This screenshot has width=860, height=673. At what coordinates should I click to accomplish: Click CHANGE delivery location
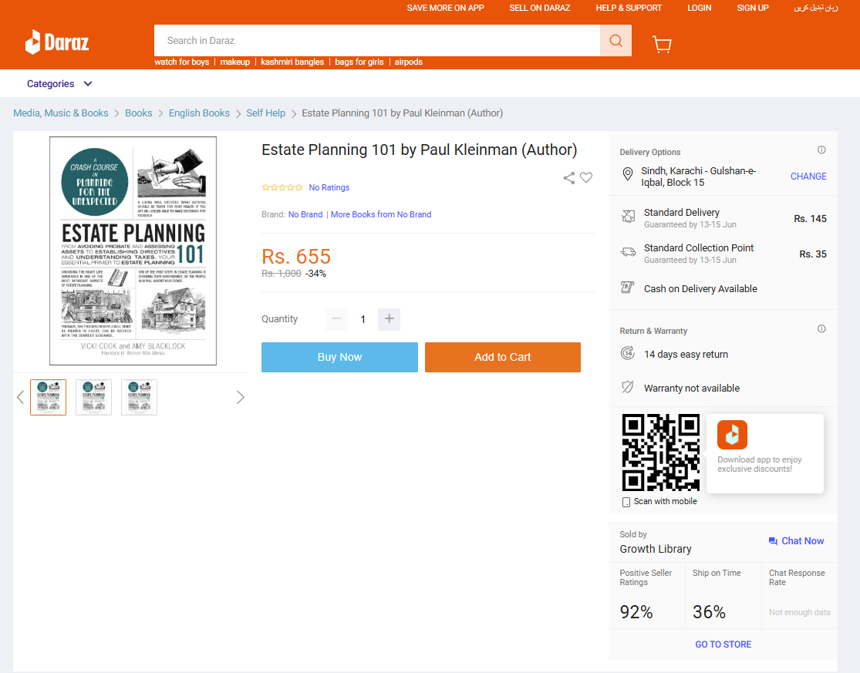[808, 177]
